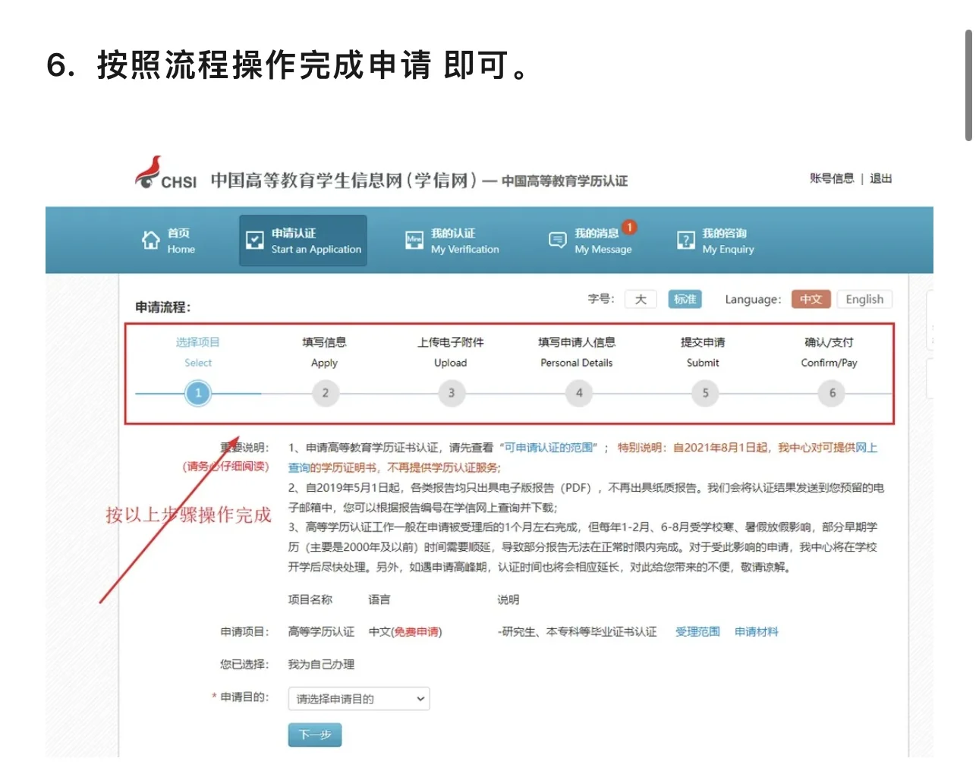Open 受理范围 link

(x=697, y=631)
